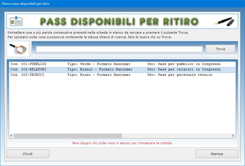Click scrollbar track right of the thumb

(x=176, y=136)
